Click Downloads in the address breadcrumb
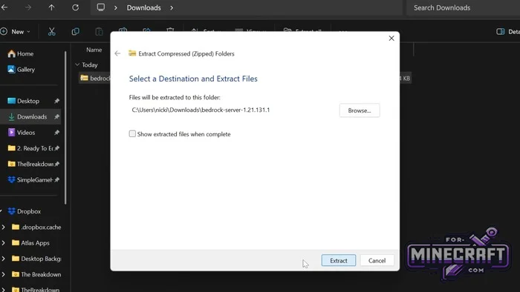Image resolution: width=520 pixels, height=292 pixels. pyautogui.click(x=143, y=7)
